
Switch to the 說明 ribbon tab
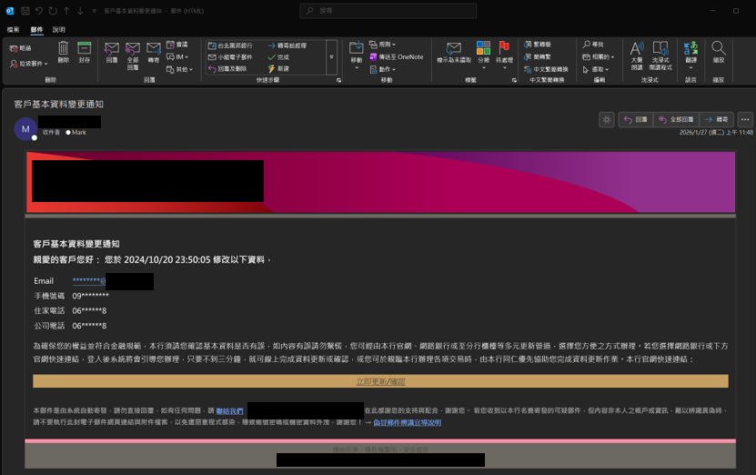59,29
